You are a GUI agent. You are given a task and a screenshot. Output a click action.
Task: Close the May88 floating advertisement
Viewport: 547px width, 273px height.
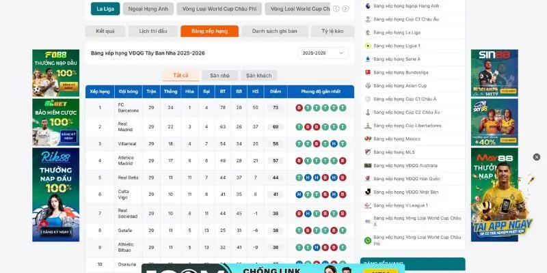536,157
